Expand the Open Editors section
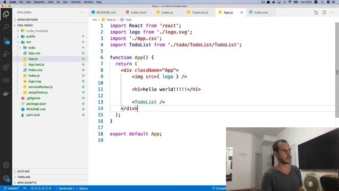Screen dimensions: 339x191 [28, 20]
